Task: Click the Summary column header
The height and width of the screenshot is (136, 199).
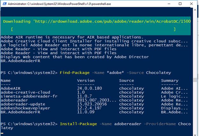Action: click(170, 81)
